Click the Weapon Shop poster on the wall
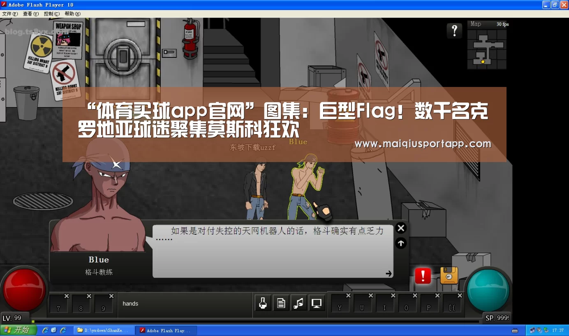This screenshot has height=336, width=569. pos(67,40)
